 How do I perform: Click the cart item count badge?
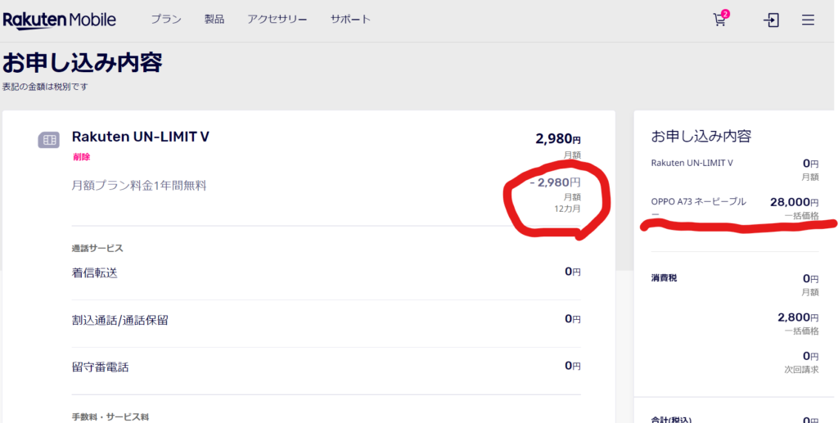tap(725, 14)
